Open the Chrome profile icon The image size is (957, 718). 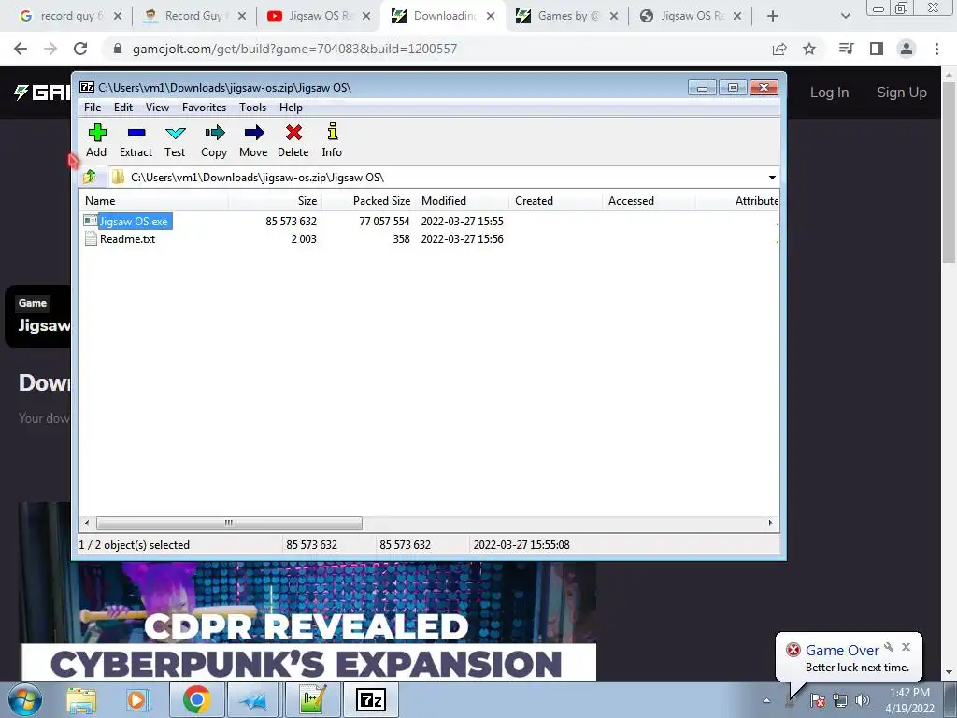coord(907,49)
